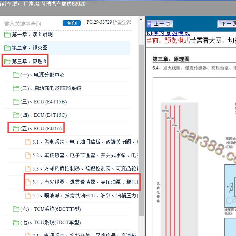Image resolution: width=236 pixels, height=236 pixels.
Task: Click open-folder icon of (五)、ECU (F4J16)
Action: [x=16, y=129]
